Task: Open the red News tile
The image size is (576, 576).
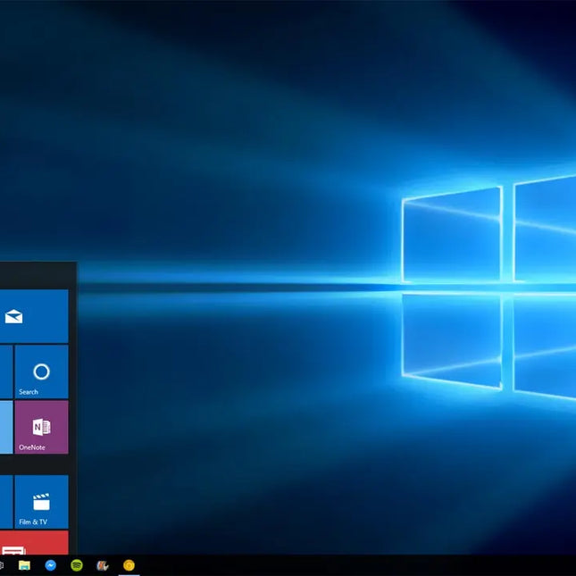Action: coord(34,543)
